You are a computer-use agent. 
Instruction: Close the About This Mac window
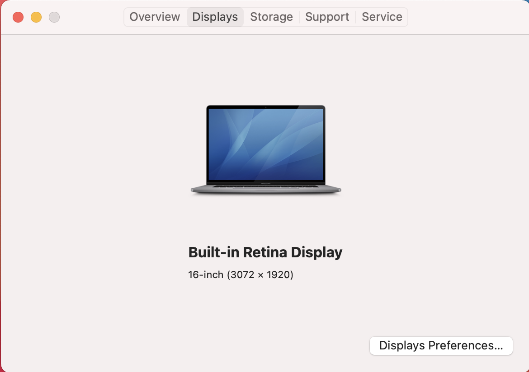(x=18, y=17)
